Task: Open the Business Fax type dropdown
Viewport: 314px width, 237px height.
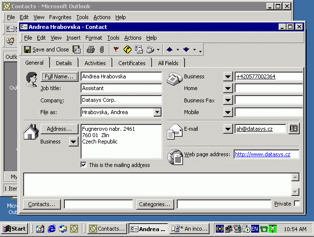Action: [228, 100]
